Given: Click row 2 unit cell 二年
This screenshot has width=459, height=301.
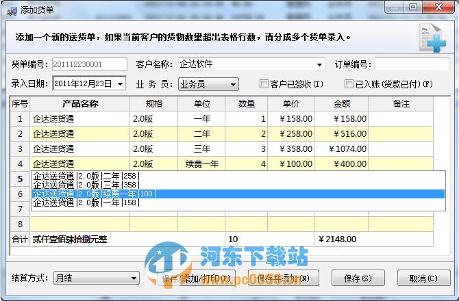Looking at the screenshot, I should 201,134.
